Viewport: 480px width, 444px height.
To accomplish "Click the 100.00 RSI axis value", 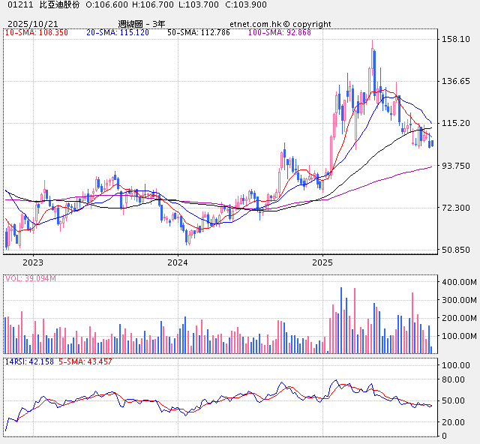I will pos(455,365).
